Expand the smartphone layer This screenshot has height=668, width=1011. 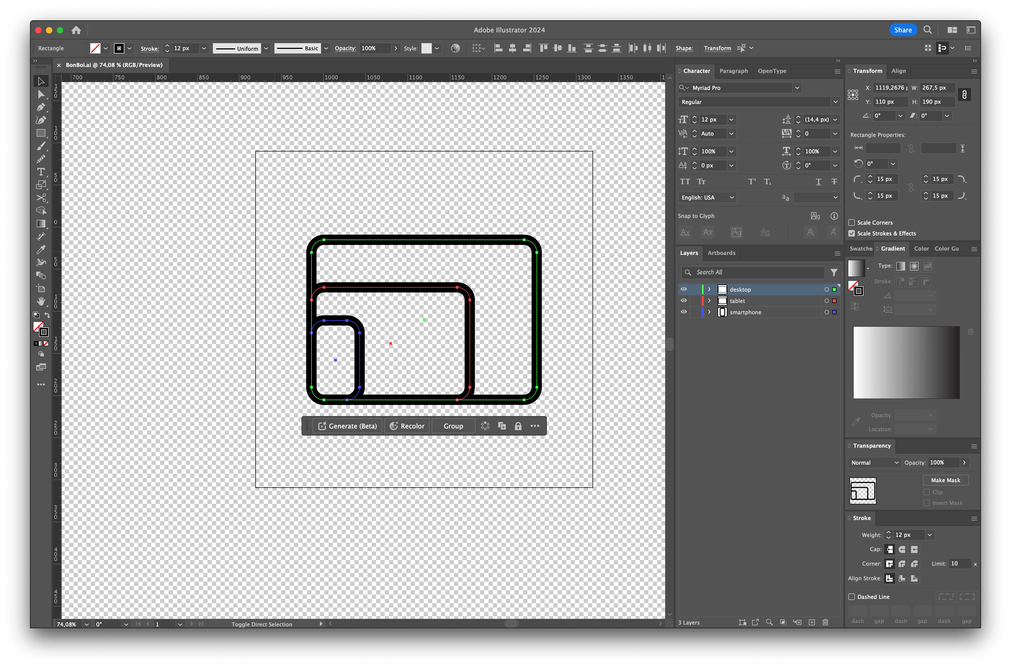(x=709, y=312)
